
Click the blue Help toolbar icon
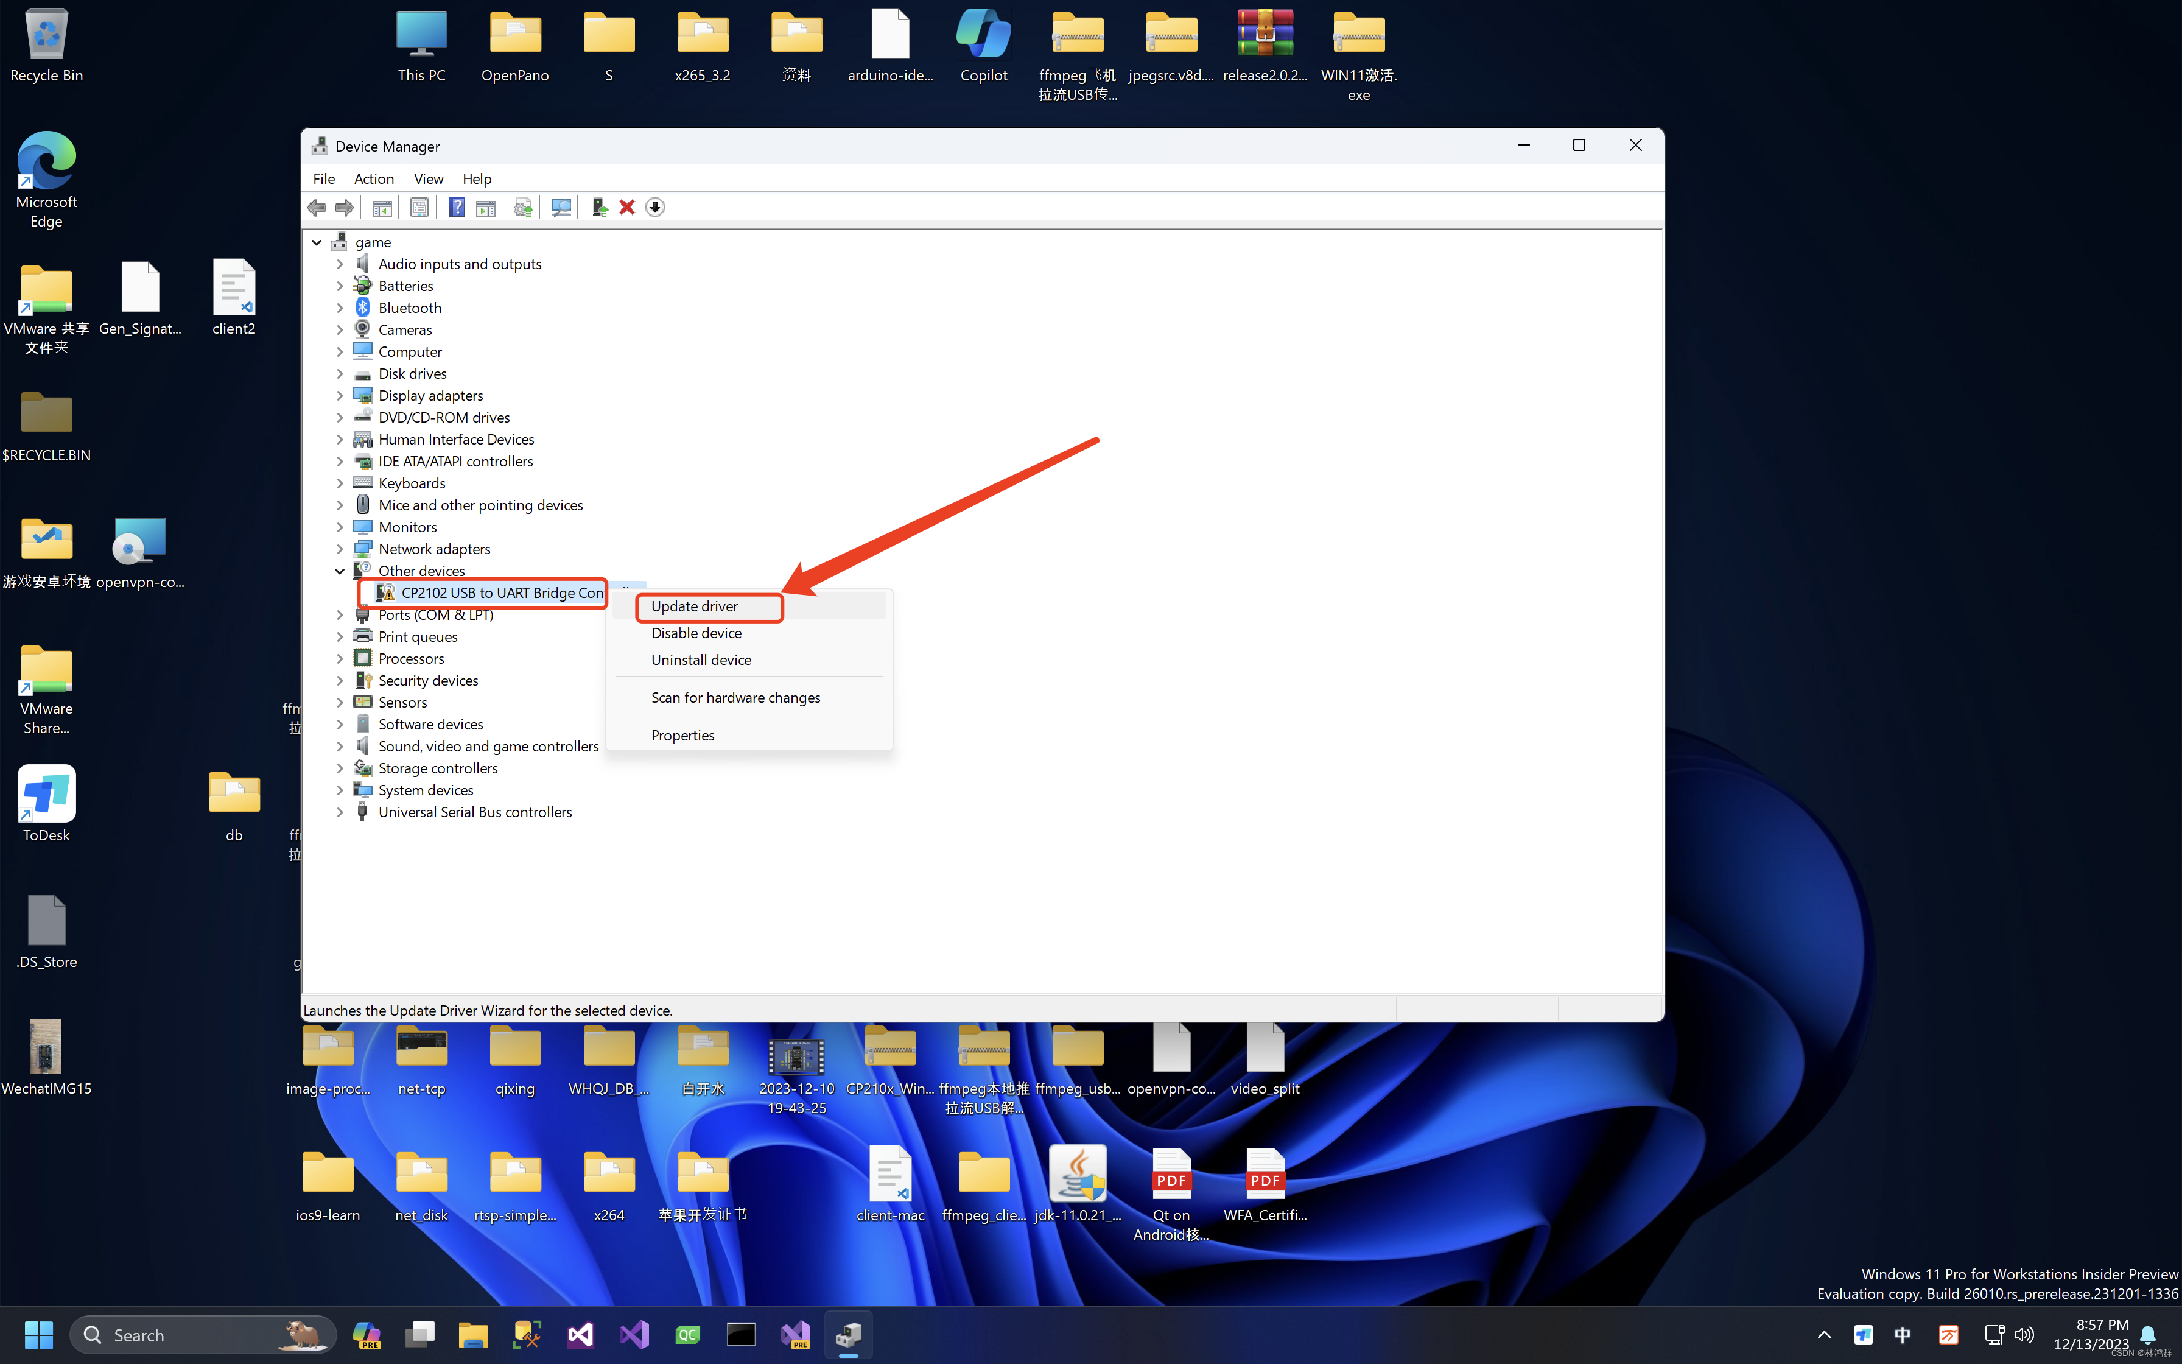(457, 208)
